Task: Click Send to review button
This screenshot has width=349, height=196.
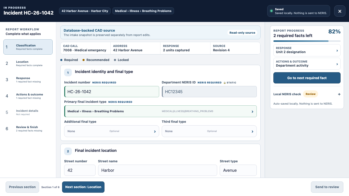Action: (327, 187)
